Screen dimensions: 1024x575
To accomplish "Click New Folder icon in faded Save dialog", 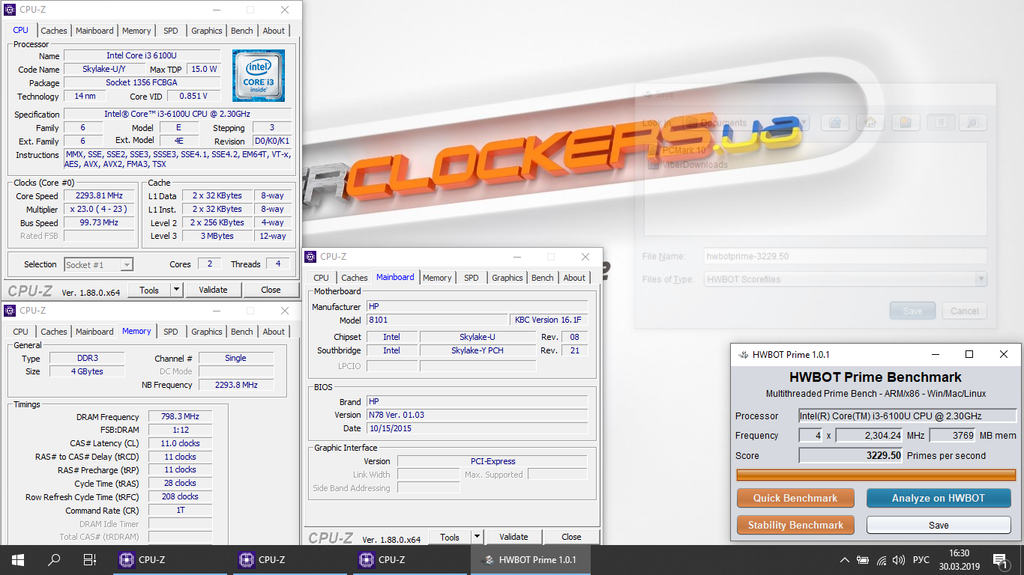I will click(906, 123).
